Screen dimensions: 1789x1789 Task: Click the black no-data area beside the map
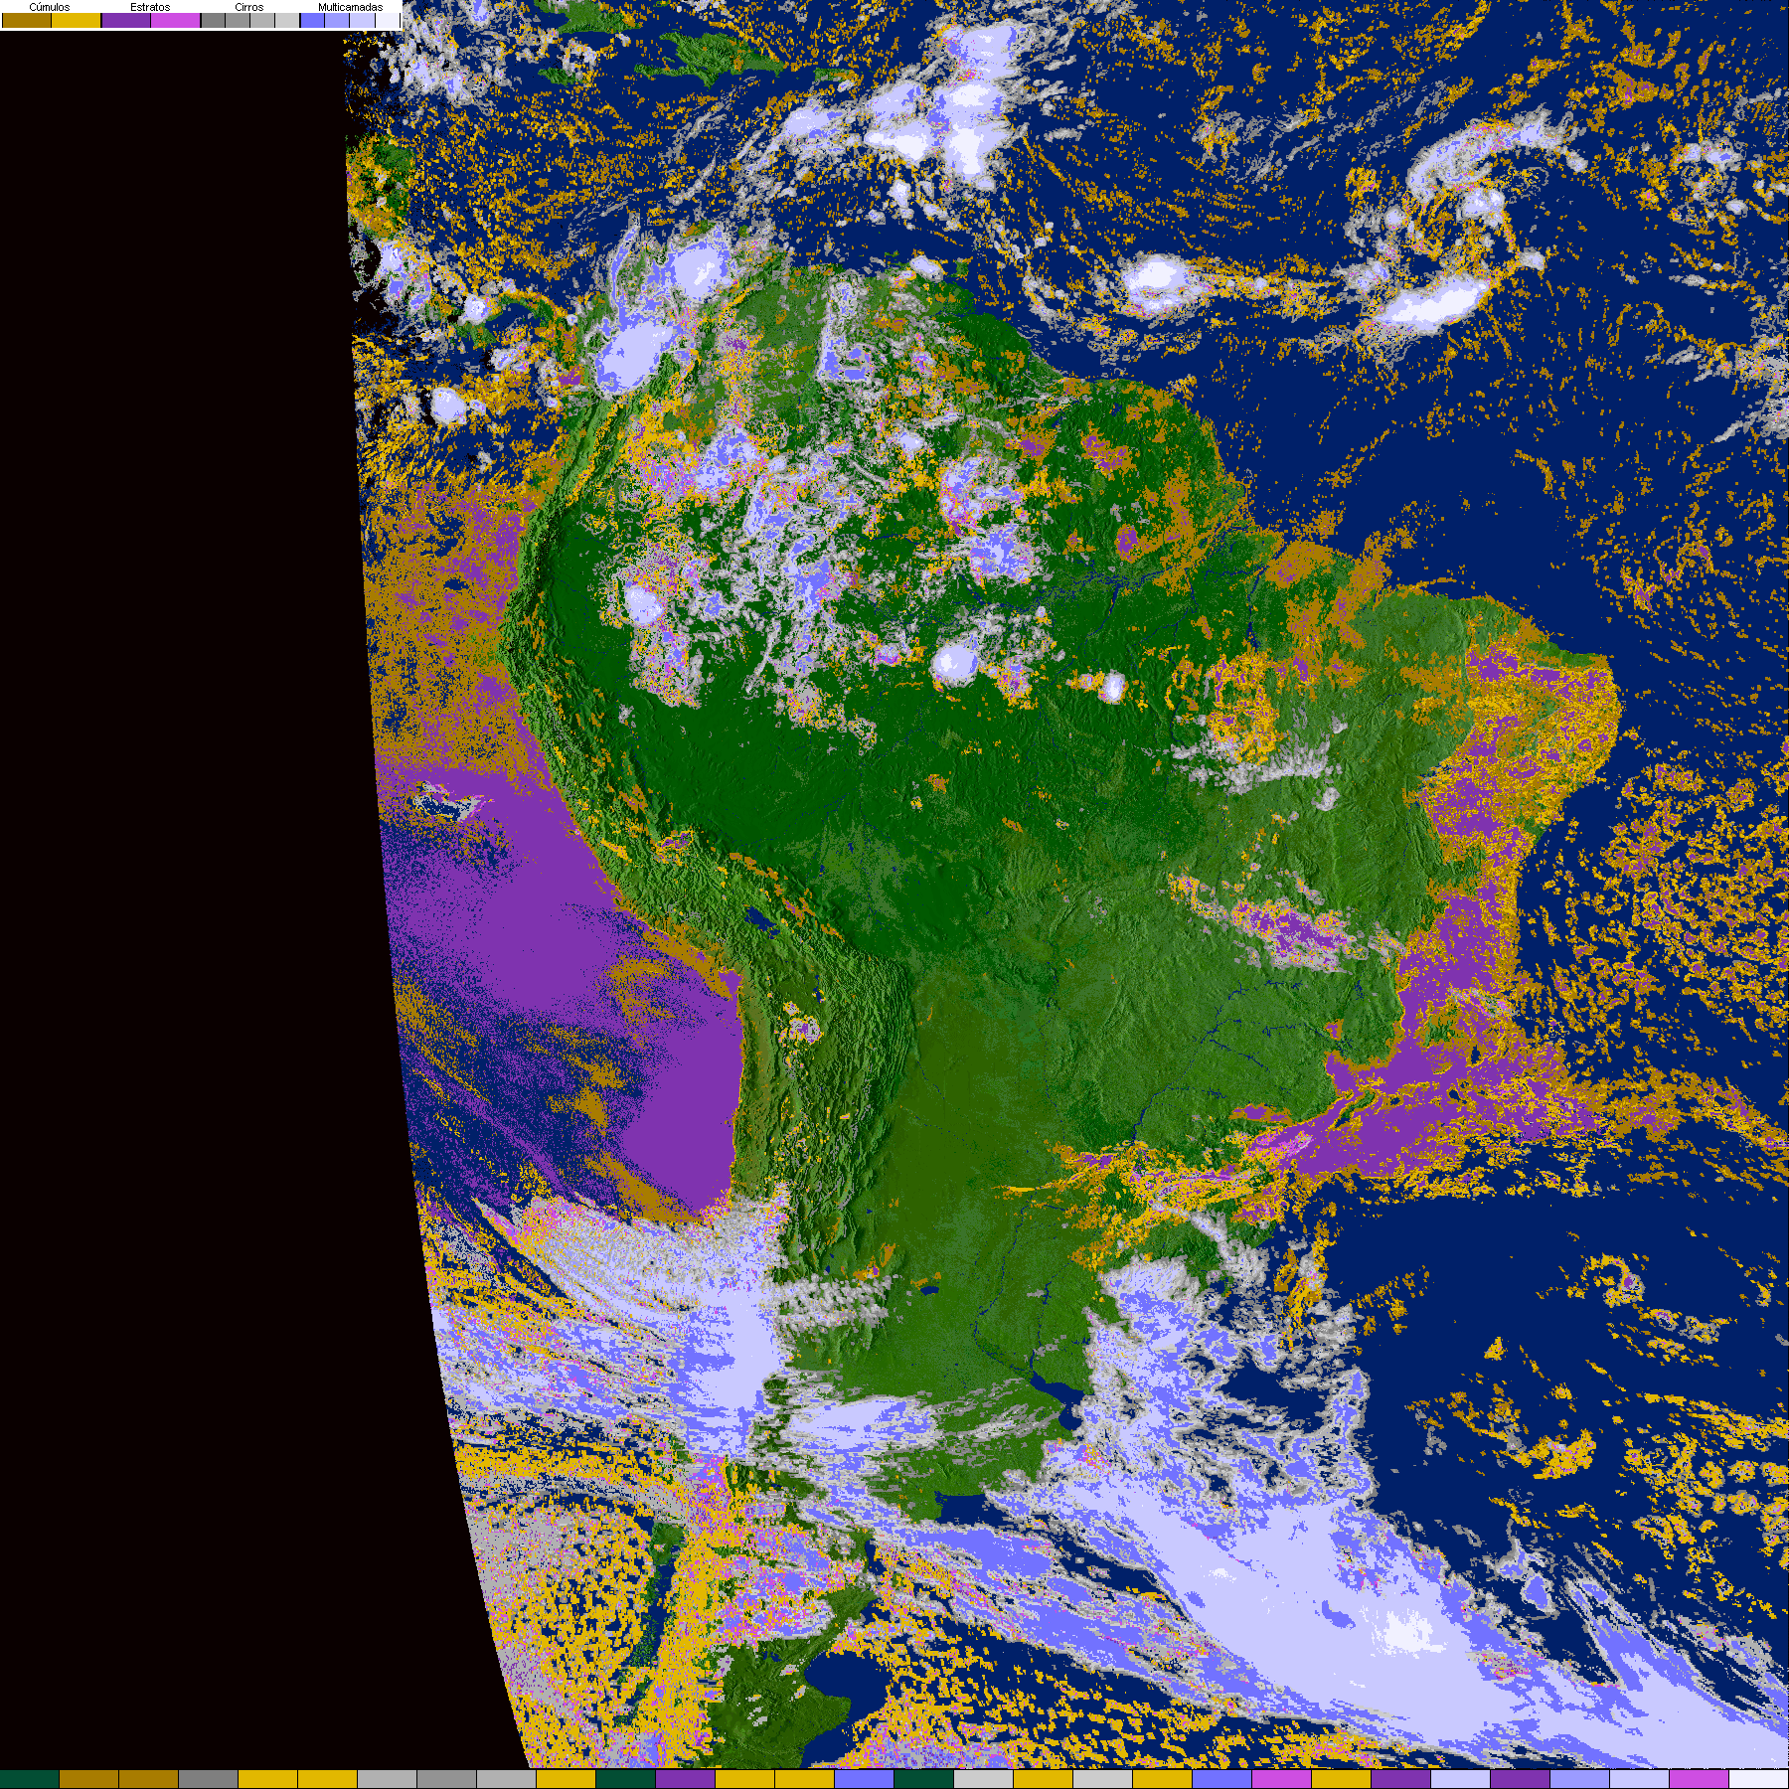point(179,894)
